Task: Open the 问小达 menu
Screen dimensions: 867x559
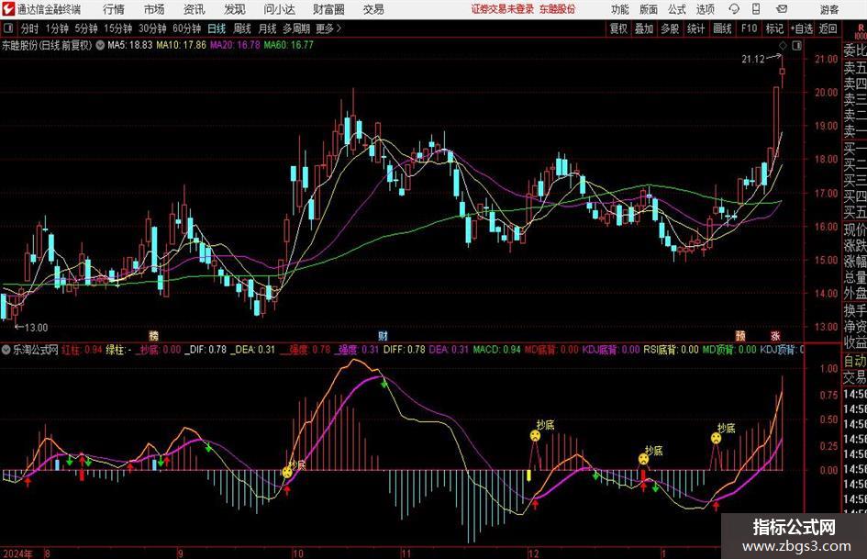Action: click(x=279, y=9)
